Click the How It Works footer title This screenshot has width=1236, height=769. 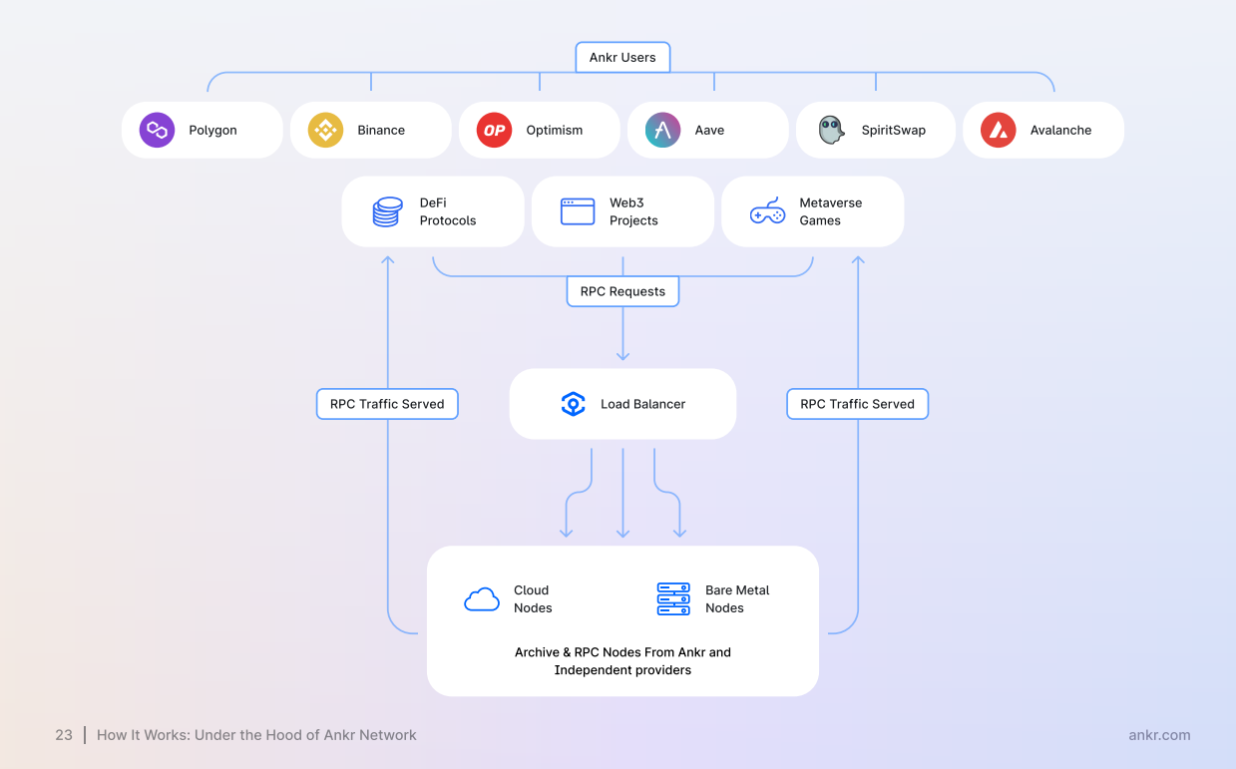click(256, 735)
